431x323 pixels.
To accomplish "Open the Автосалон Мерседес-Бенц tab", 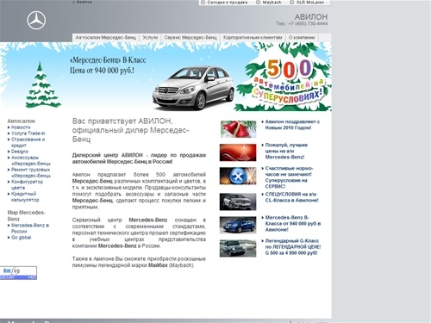I will tap(105, 38).
